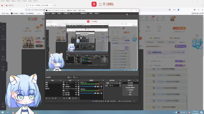Open Douyu notification bell icon
Viewport: 204px width, 114px height.
click(x=158, y=18)
